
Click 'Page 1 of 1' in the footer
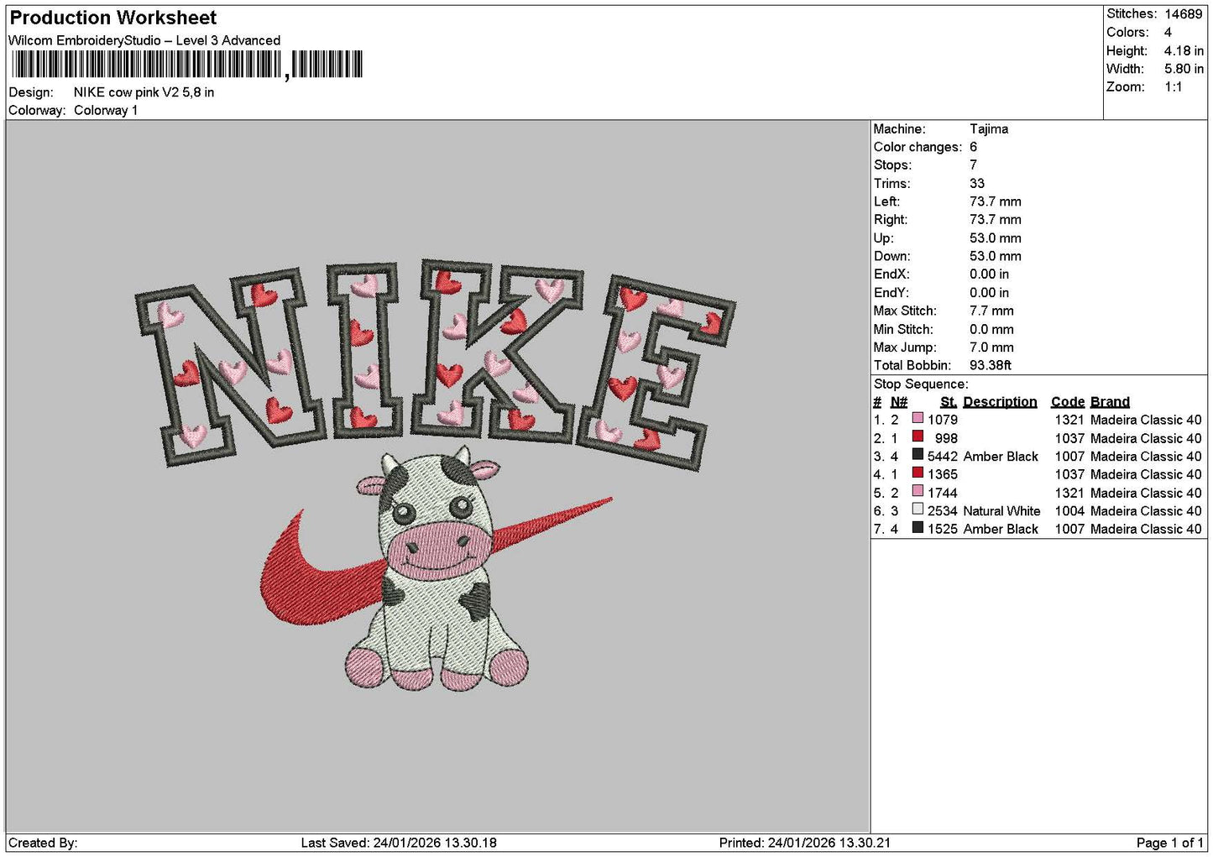[1169, 843]
